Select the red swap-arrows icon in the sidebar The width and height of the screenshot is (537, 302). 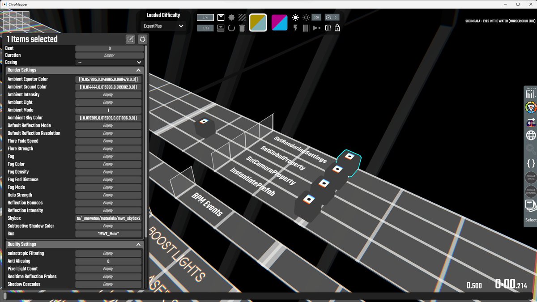coord(530,122)
